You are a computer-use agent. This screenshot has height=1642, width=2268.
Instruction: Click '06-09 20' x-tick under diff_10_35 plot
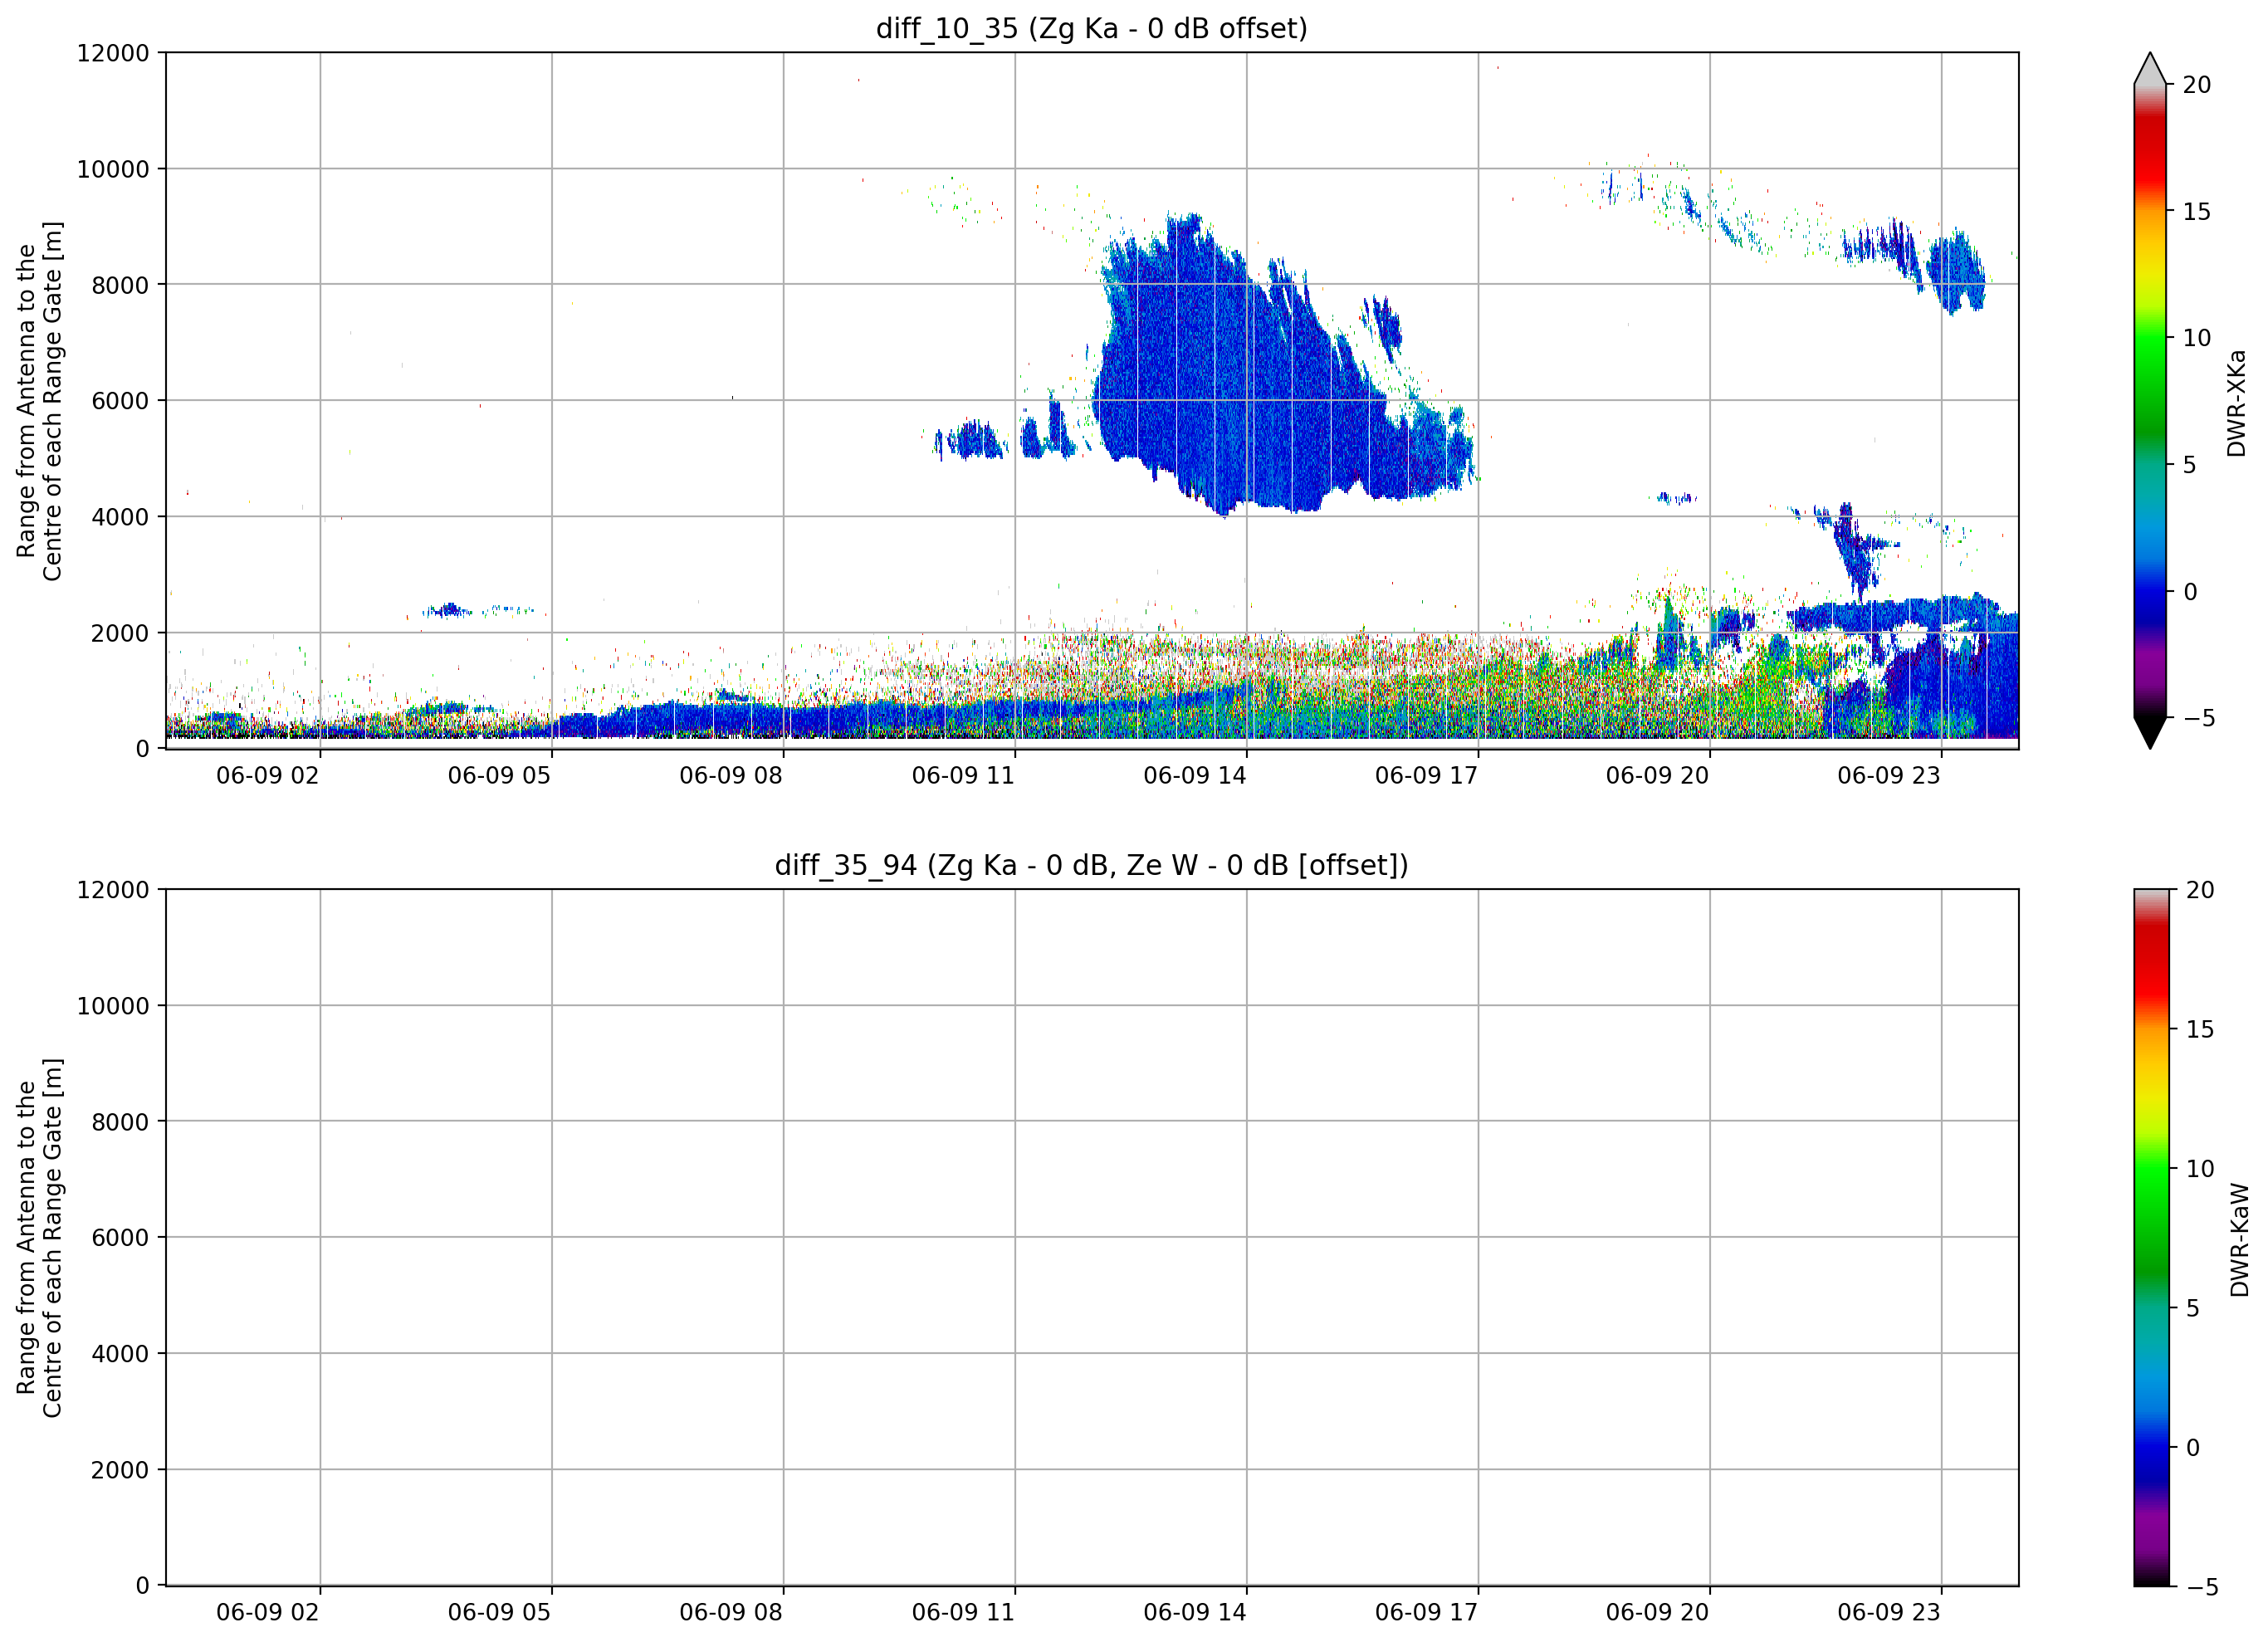pos(1658,775)
